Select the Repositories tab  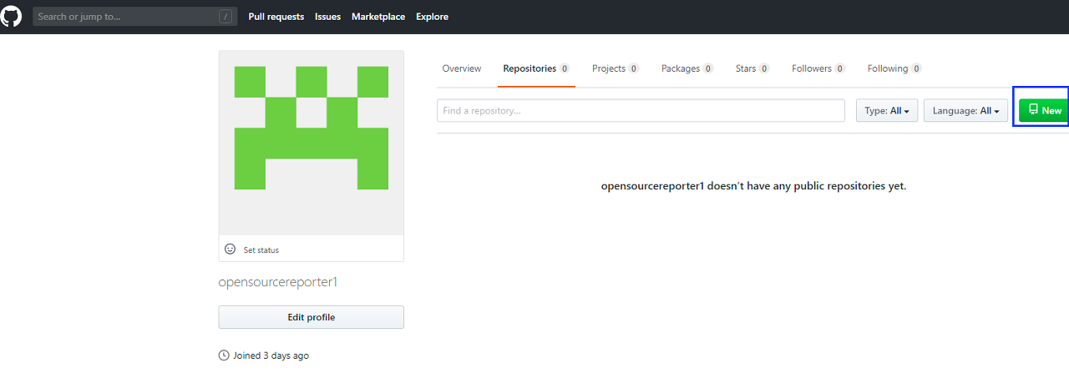click(536, 68)
